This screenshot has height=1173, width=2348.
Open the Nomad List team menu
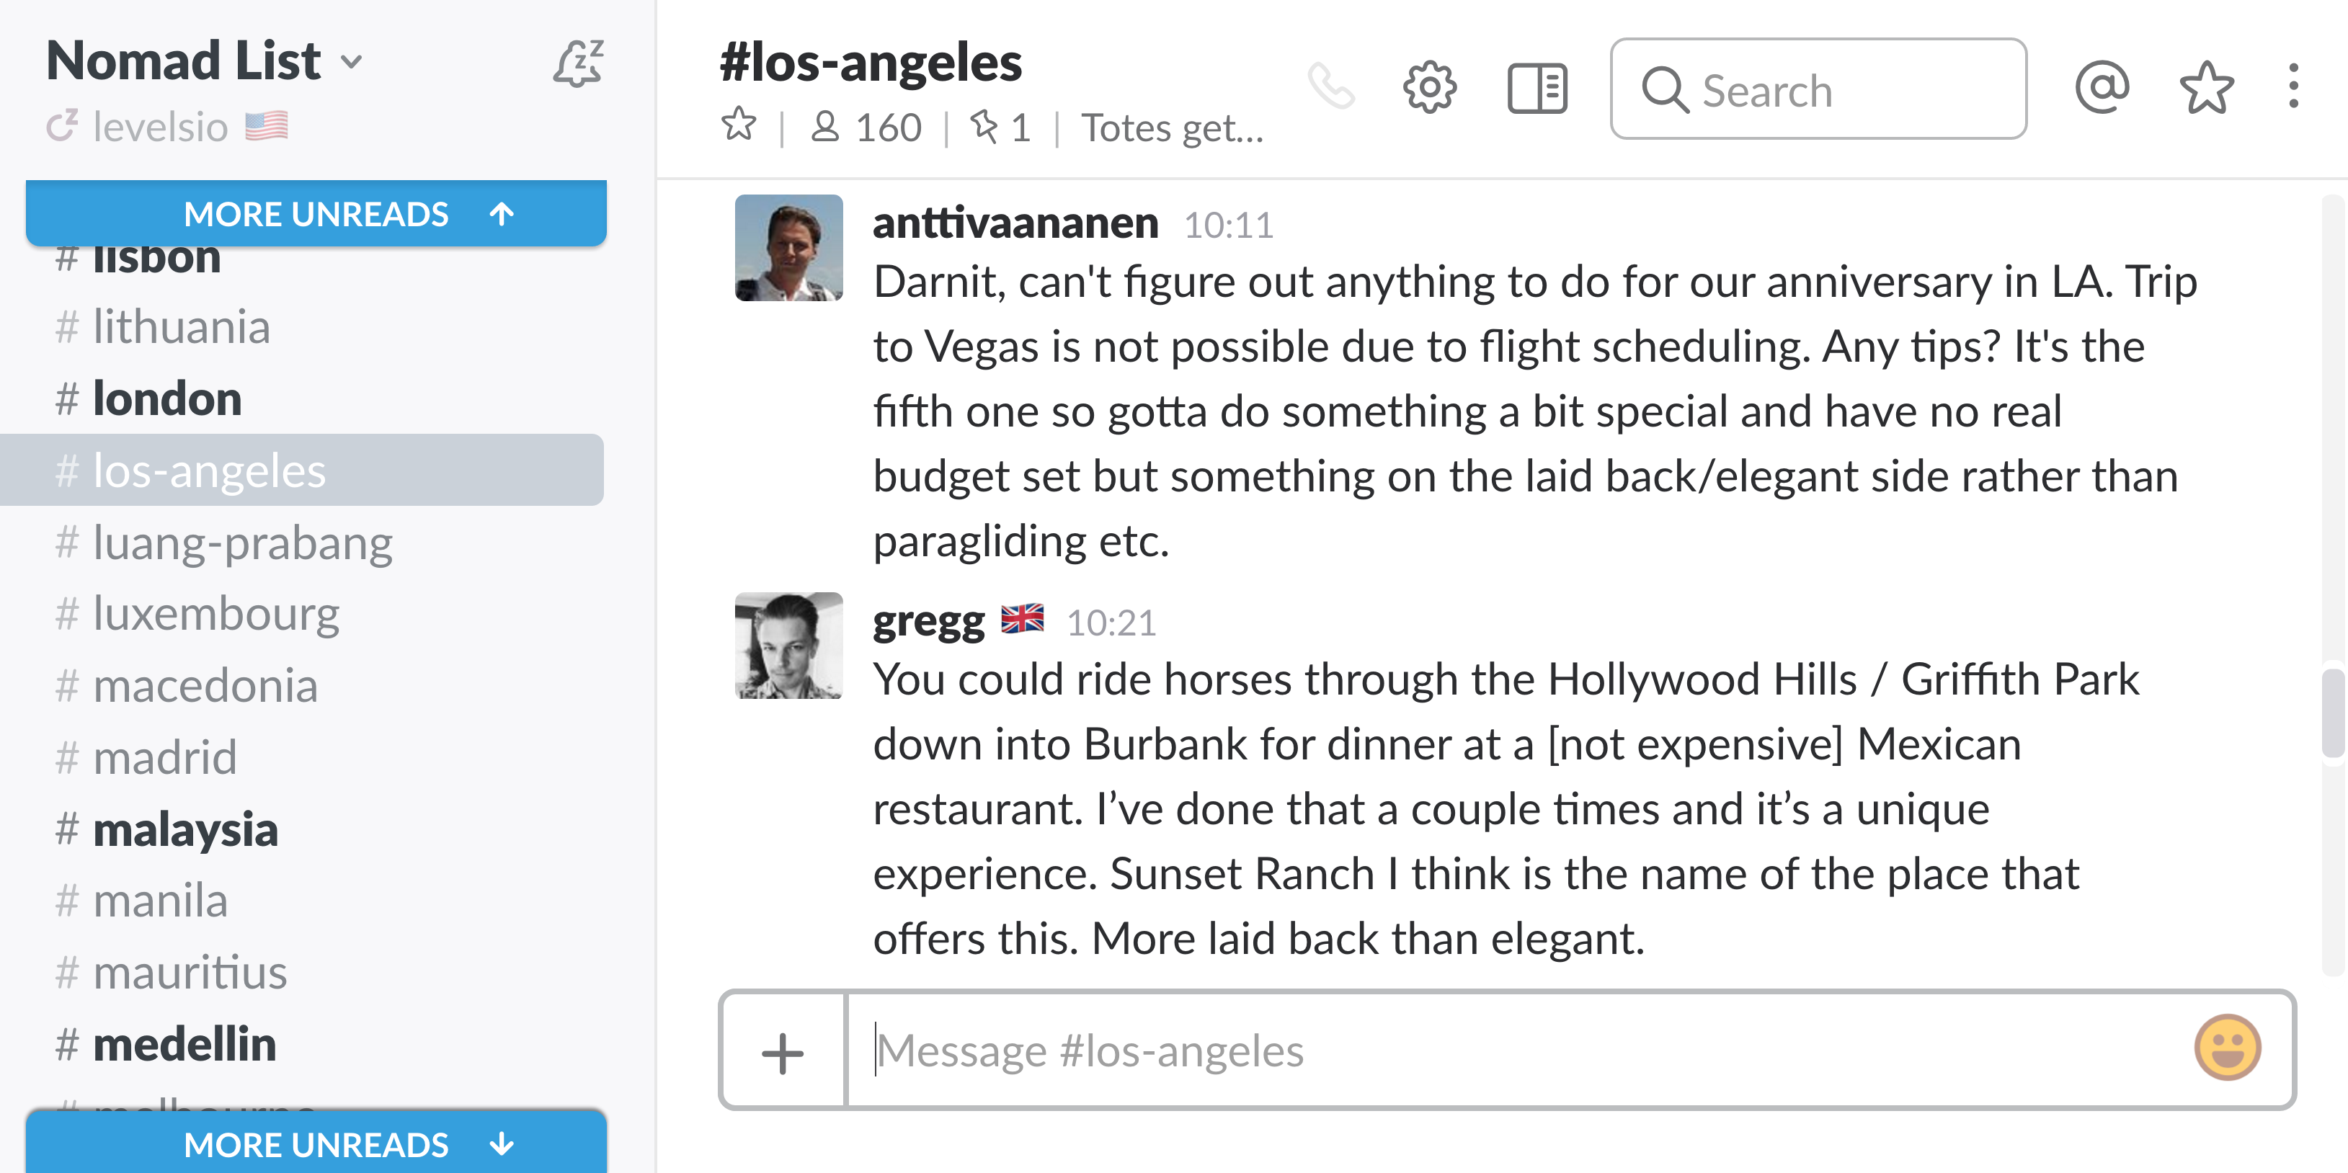click(204, 62)
